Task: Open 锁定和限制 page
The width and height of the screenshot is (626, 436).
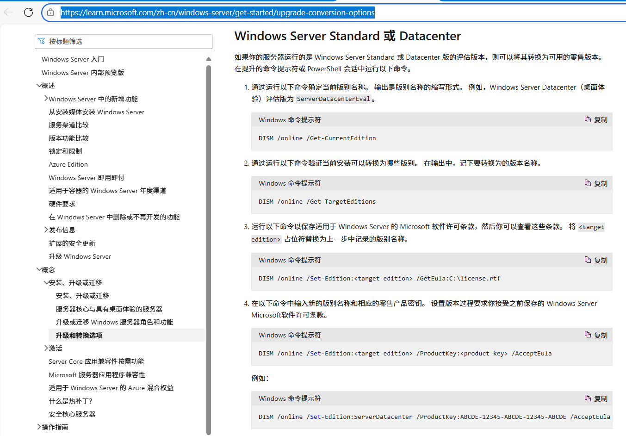Action: 65,151
